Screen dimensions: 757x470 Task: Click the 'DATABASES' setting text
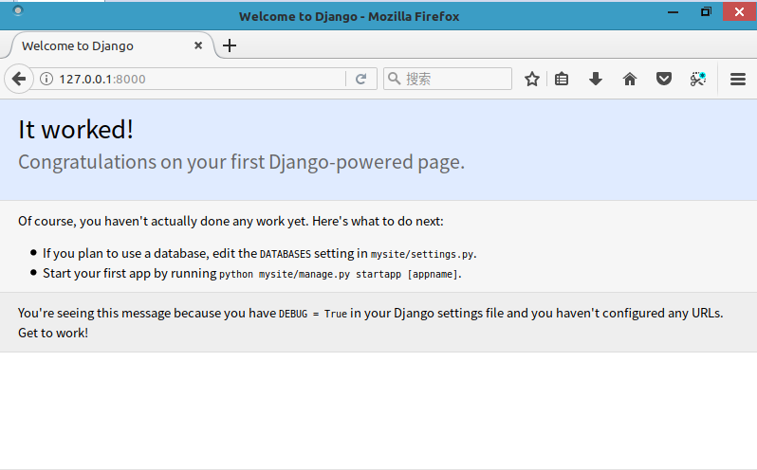[286, 254]
